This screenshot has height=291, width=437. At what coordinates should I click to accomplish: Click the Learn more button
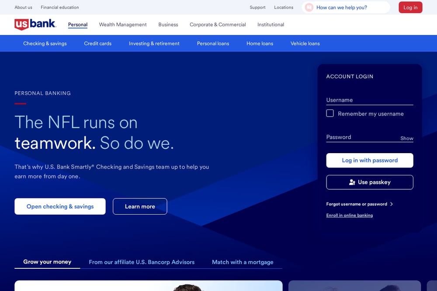tap(140, 206)
